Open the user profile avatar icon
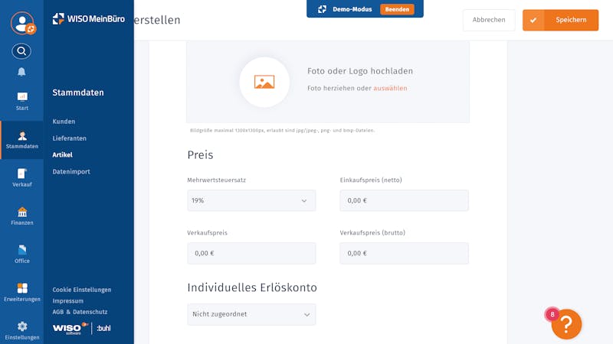Image resolution: width=613 pixels, height=344 pixels. coord(23,24)
